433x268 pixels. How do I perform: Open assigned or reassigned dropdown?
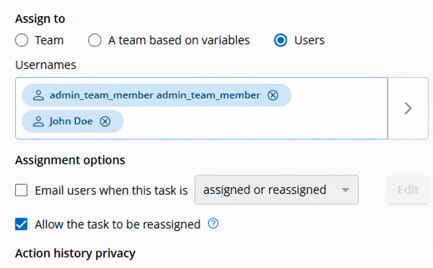276,190
